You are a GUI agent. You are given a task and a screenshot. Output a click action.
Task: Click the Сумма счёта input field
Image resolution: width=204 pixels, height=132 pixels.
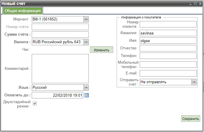[x=60, y=34]
